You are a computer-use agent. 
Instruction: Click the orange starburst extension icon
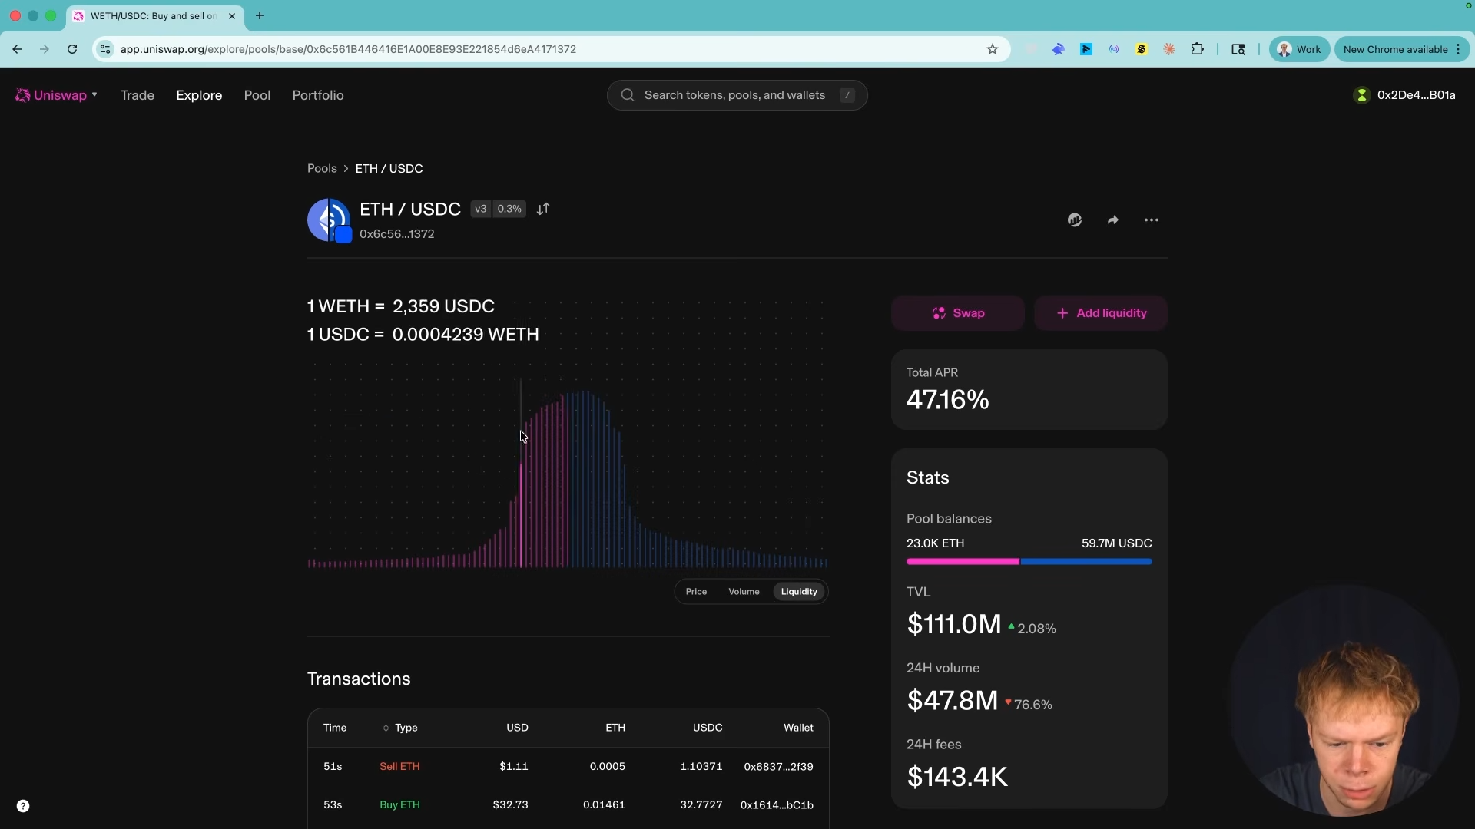click(1169, 49)
